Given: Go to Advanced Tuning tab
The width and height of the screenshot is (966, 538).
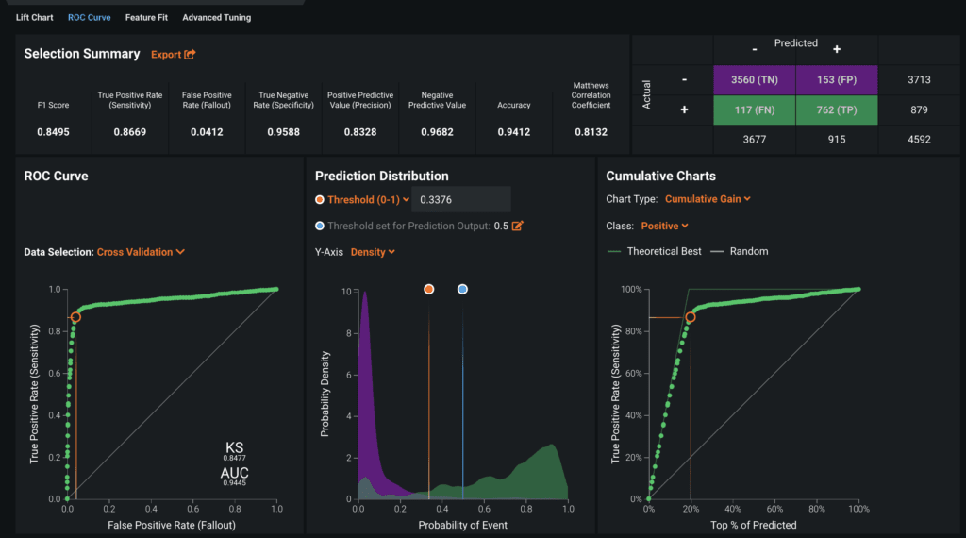Looking at the screenshot, I should (217, 17).
